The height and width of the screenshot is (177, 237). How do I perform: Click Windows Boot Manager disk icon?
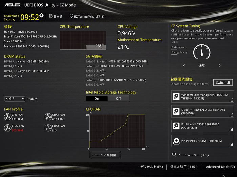click(176, 96)
